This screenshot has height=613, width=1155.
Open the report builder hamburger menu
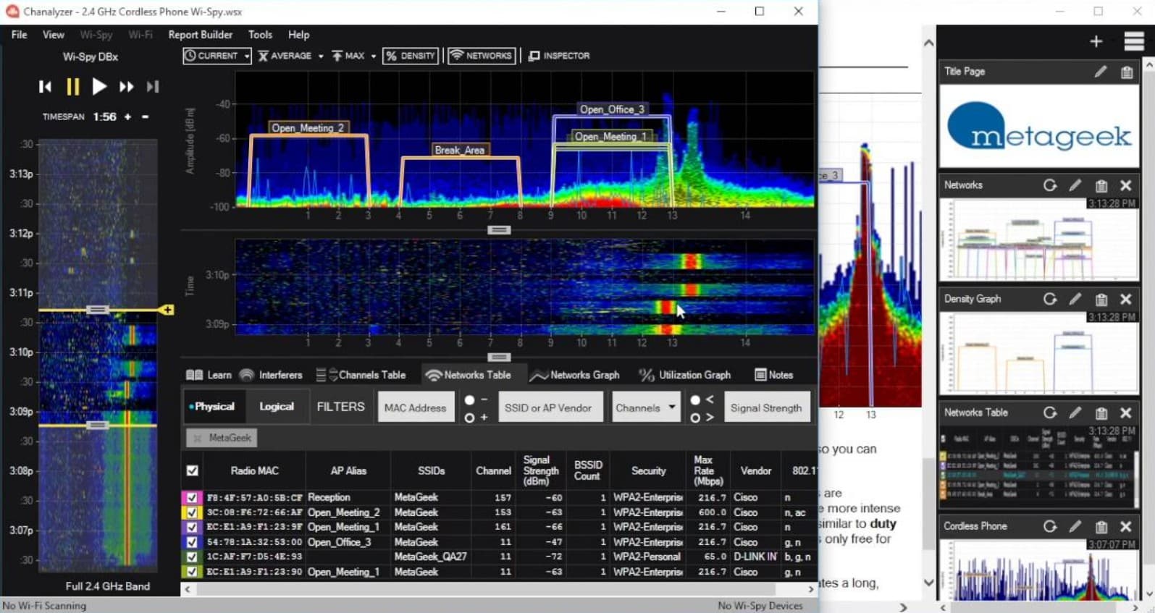[1133, 42]
